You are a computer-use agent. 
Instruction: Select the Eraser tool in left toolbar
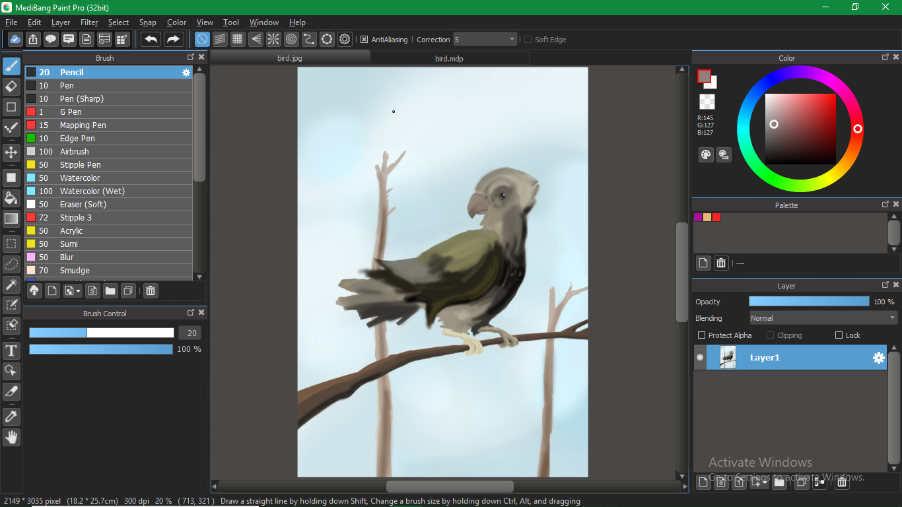[11, 86]
